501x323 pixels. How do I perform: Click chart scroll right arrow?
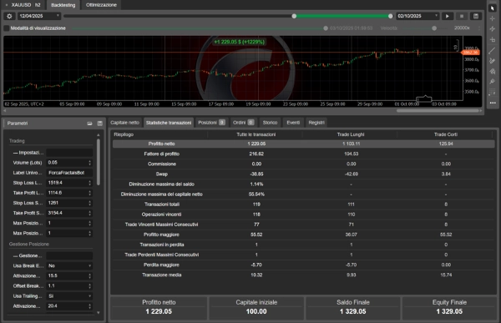click(481, 110)
